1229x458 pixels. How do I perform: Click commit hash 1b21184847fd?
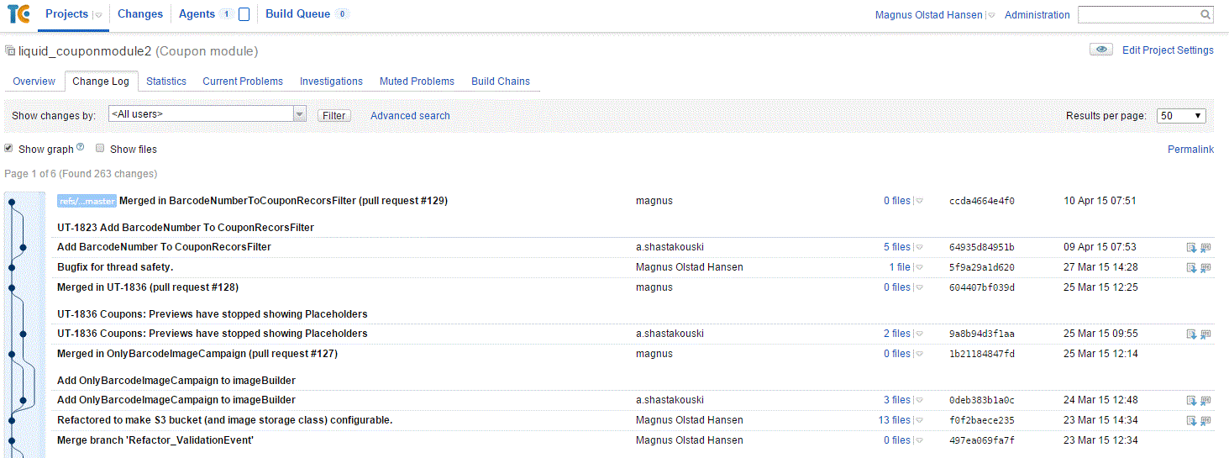(982, 354)
